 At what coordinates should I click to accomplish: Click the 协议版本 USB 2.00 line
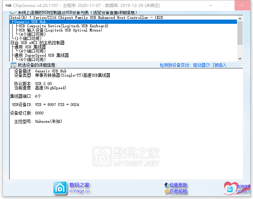(x=33, y=84)
